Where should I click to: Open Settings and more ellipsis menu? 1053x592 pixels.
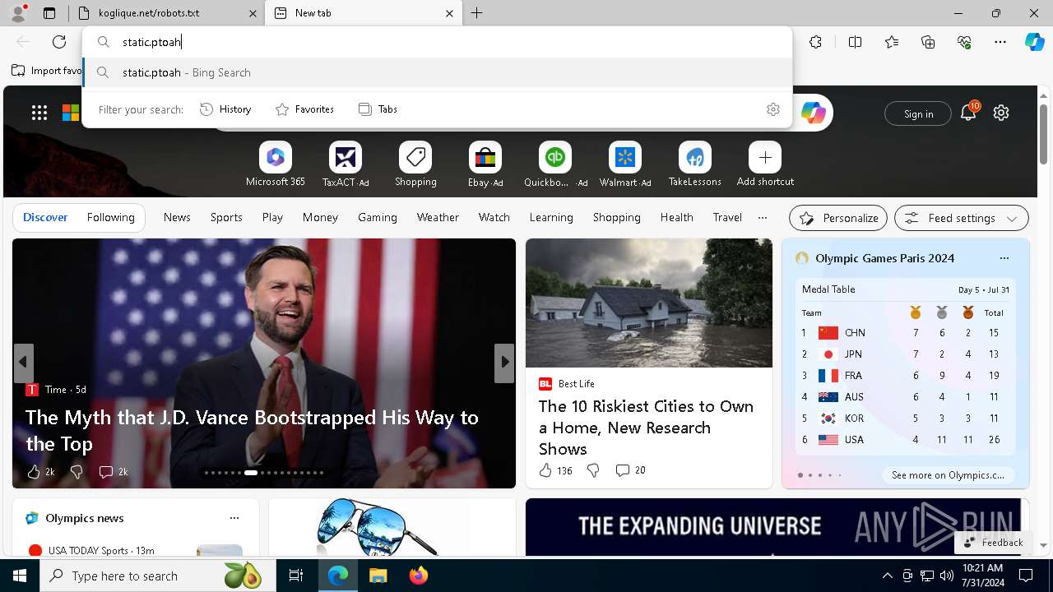(1000, 42)
